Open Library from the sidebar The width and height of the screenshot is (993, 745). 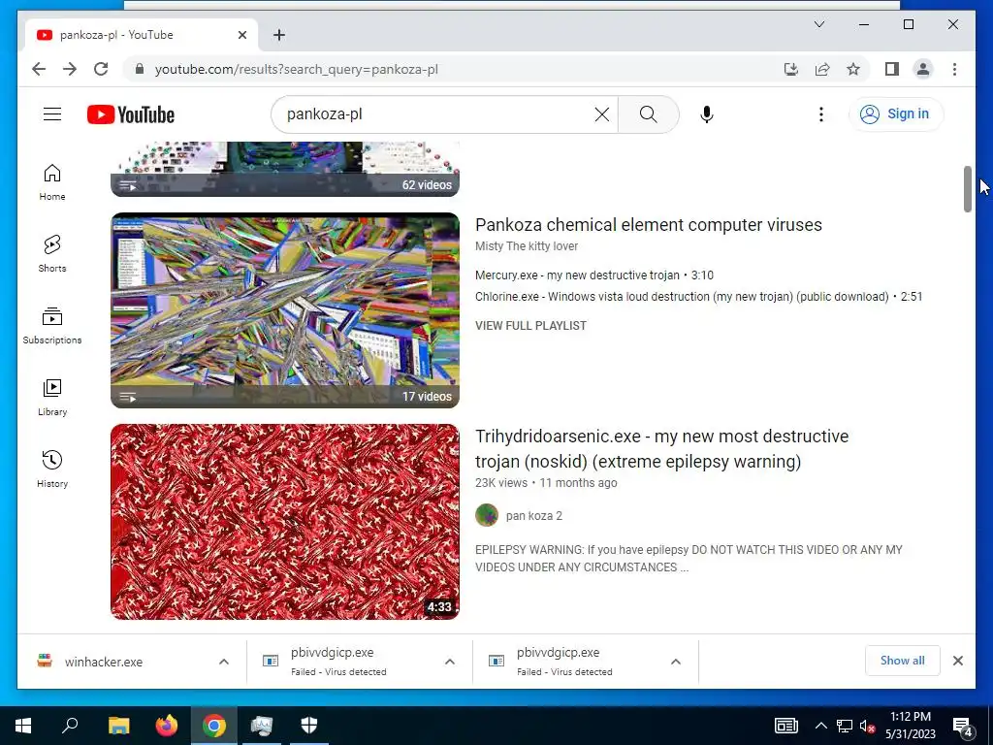tap(52, 397)
